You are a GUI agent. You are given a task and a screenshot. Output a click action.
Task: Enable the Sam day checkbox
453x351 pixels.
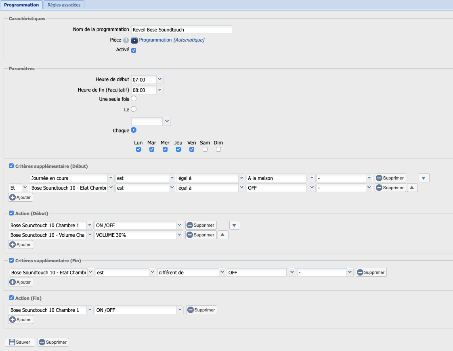tap(205, 149)
